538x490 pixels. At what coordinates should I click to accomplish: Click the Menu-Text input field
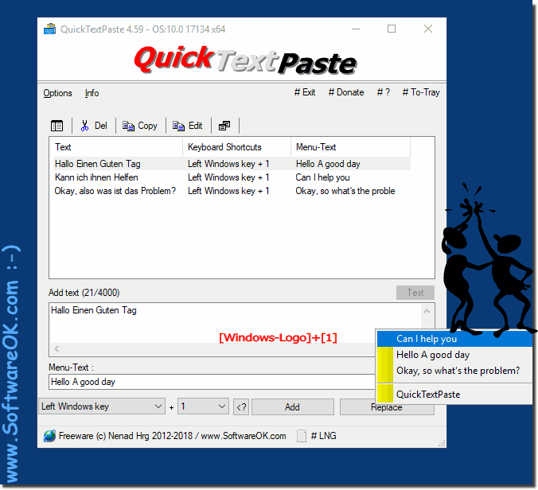[x=212, y=382]
